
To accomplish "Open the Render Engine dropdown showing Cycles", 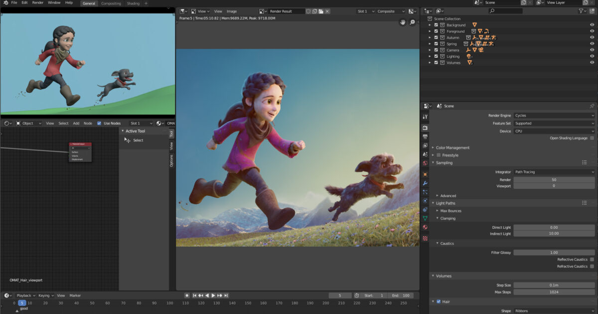I will click(x=553, y=115).
